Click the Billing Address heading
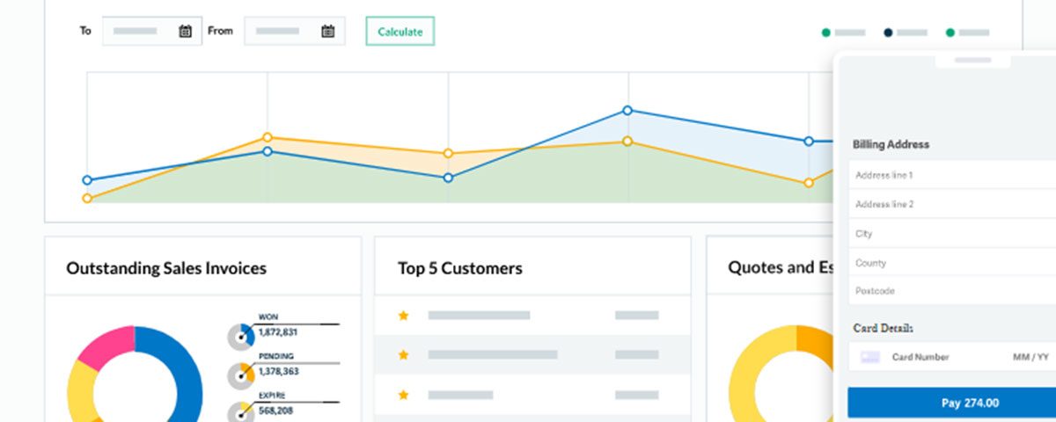Image resolution: width=1056 pixels, height=422 pixels. pos(891,144)
